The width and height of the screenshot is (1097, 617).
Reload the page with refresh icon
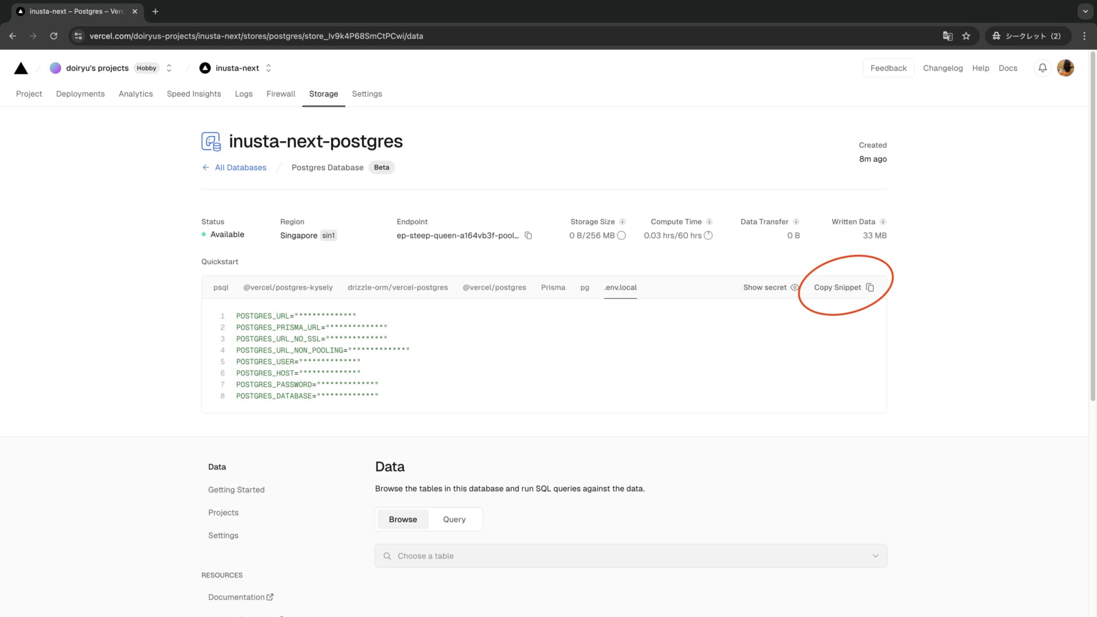(54, 36)
